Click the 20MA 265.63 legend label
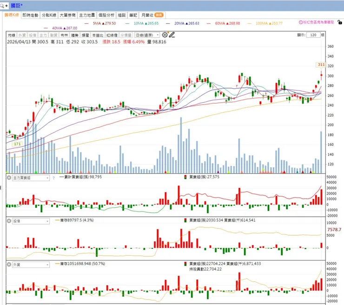The image size is (344, 305). coord(187,23)
